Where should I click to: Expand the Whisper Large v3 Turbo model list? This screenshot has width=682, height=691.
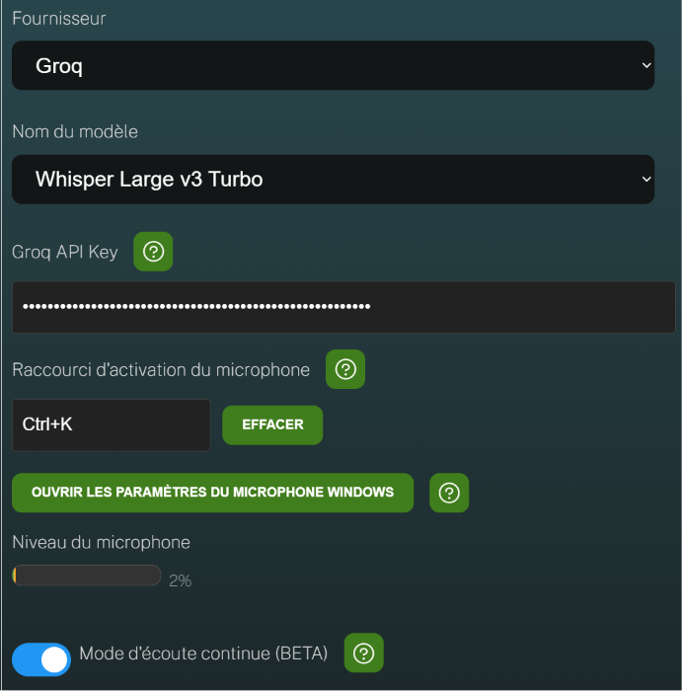coord(333,180)
